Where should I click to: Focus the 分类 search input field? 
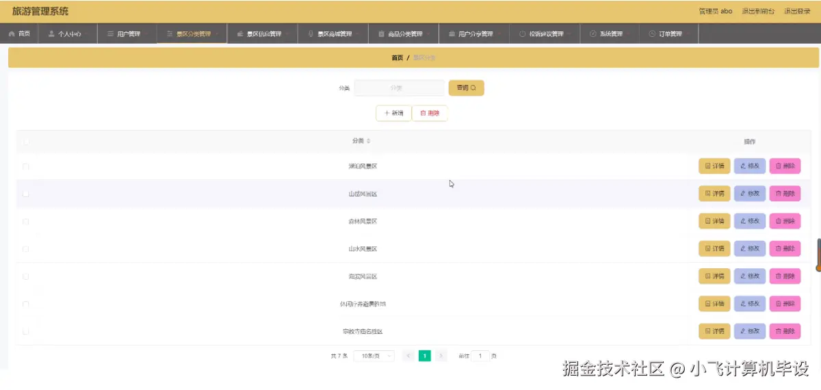[399, 88]
